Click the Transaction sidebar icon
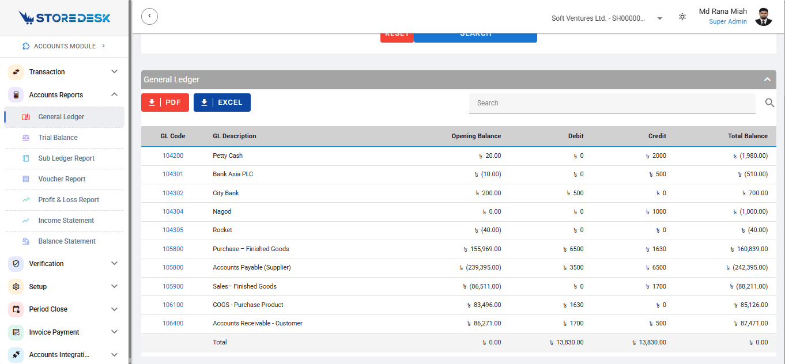The width and height of the screenshot is (785, 364). coord(16,72)
